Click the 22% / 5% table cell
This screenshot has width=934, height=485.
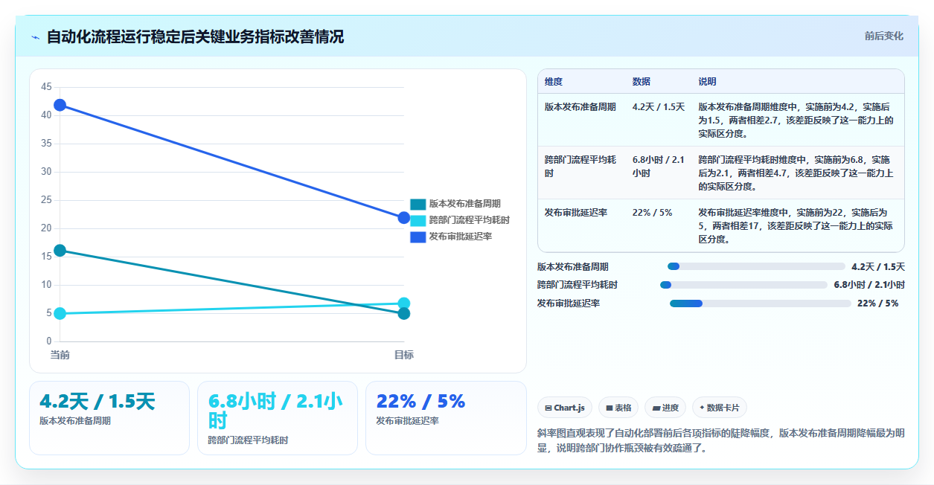[652, 212]
